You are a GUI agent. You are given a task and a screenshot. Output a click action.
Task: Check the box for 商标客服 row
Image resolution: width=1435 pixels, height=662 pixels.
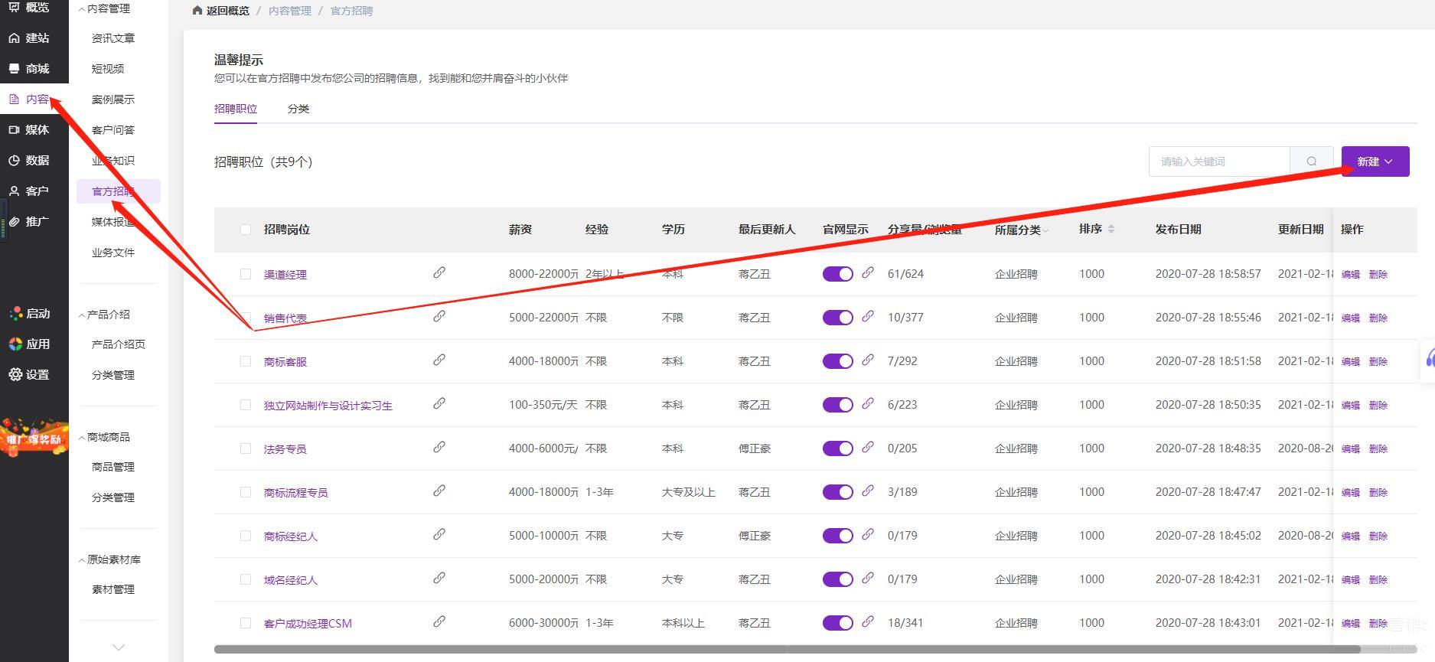point(246,361)
